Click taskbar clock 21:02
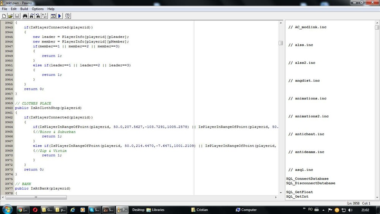The height and width of the screenshot is (214, 380). [365, 210]
